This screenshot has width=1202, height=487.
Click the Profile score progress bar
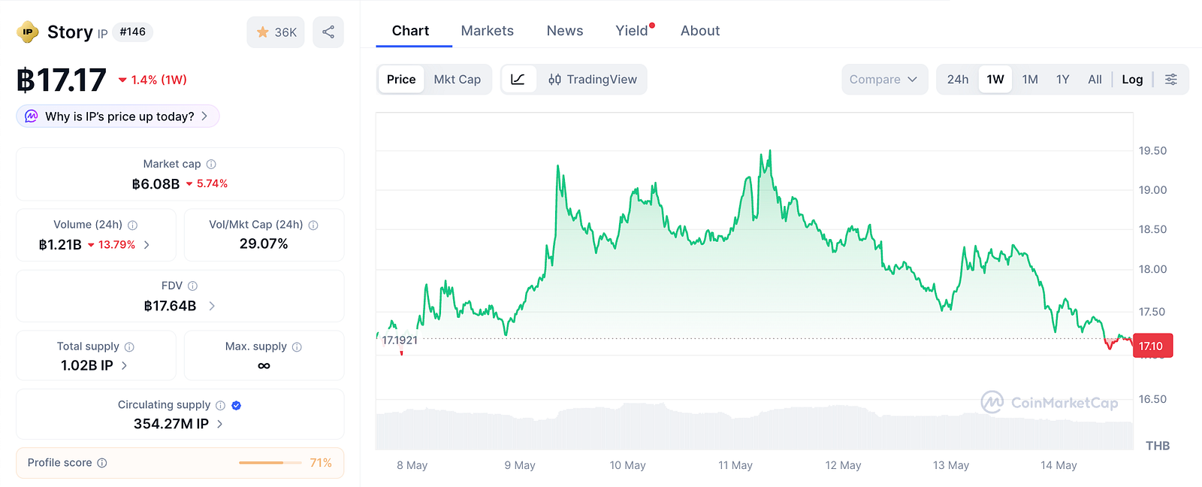pyautogui.click(x=270, y=463)
